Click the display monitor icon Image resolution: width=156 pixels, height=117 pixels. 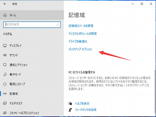coord(5,46)
